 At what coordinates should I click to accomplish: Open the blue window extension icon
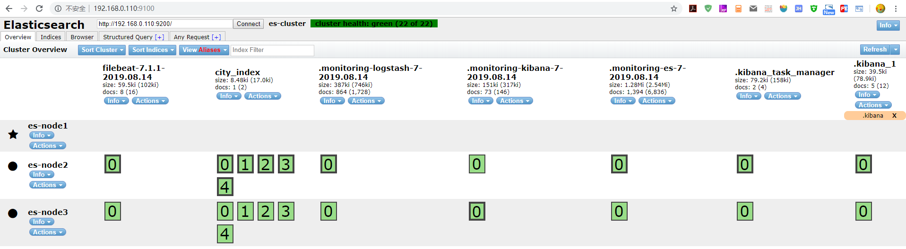[859, 9]
